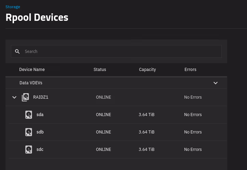Select the sdb disk name
This screenshot has height=170, width=247.
[40, 132]
